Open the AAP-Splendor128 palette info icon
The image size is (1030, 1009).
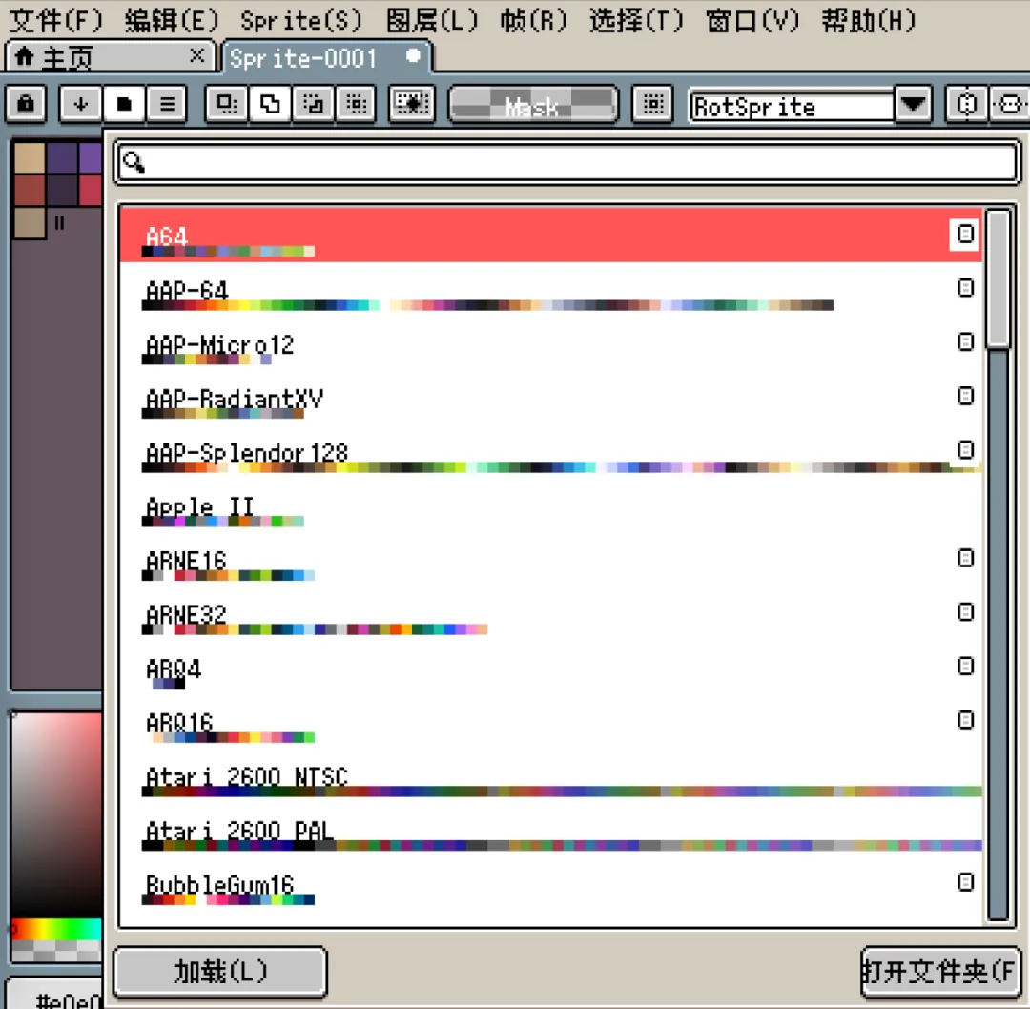[965, 449]
